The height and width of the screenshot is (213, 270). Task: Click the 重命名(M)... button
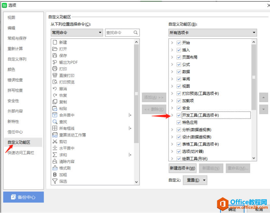pyautogui.click(x=238, y=168)
